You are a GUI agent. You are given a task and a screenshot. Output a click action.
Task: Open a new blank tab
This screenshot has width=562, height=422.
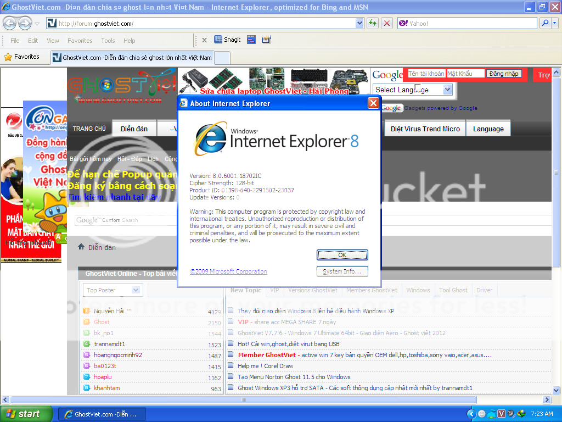pos(222,58)
